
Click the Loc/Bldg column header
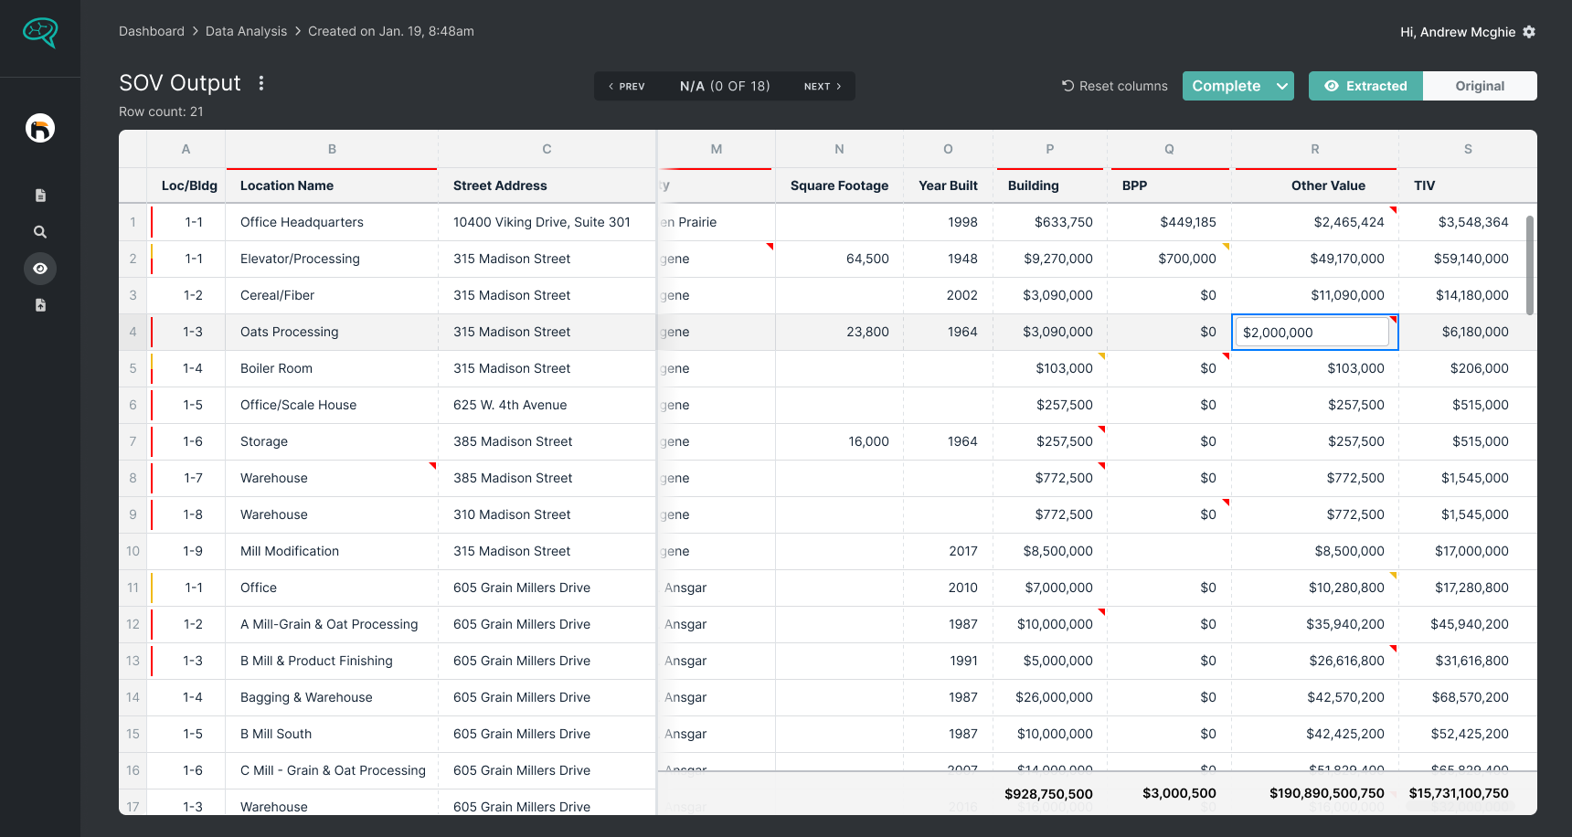click(x=186, y=185)
